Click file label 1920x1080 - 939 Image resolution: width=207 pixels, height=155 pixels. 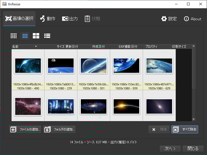pyautogui.click(x=126, y=88)
